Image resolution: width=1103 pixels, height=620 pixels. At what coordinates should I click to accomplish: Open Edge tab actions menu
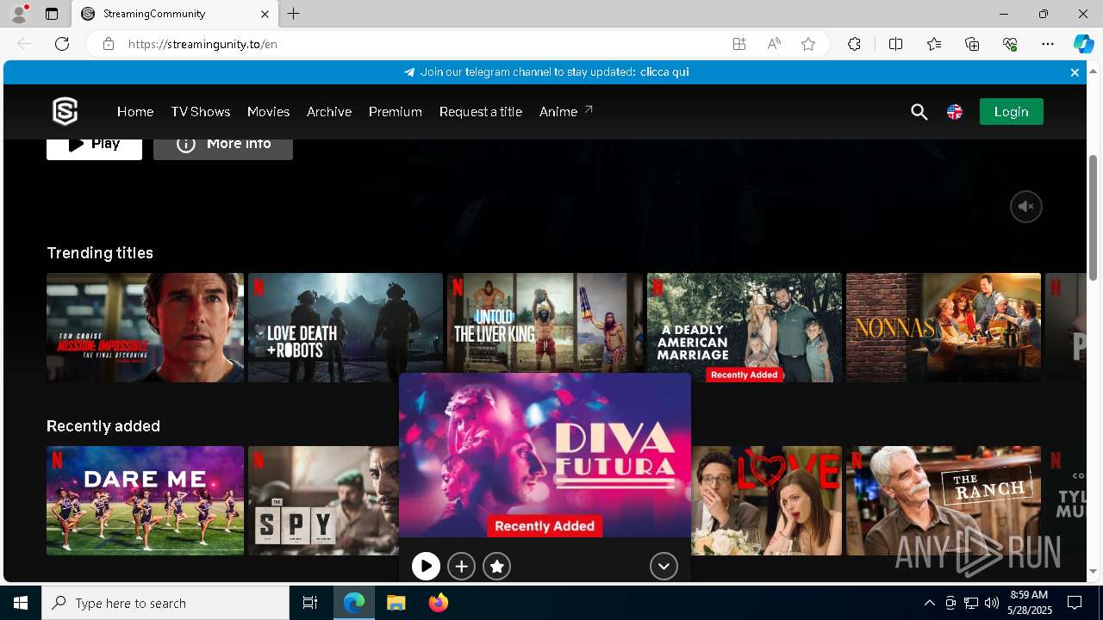[x=52, y=14]
